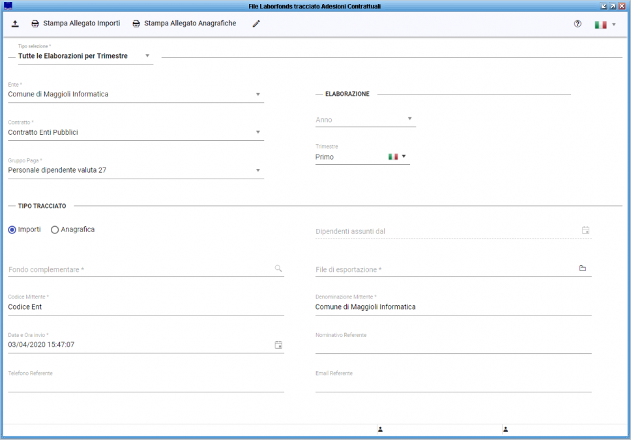
Task: Open the help question mark icon
Action: pos(577,24)
